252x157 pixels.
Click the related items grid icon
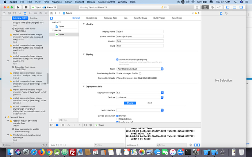(x=51, y=13)
